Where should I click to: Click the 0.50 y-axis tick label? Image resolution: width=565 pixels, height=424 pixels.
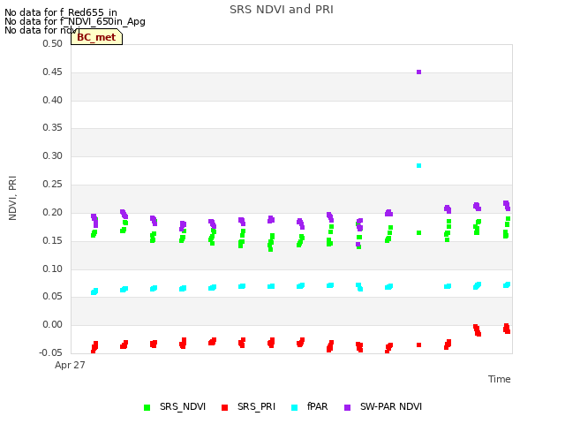(52, 43)
